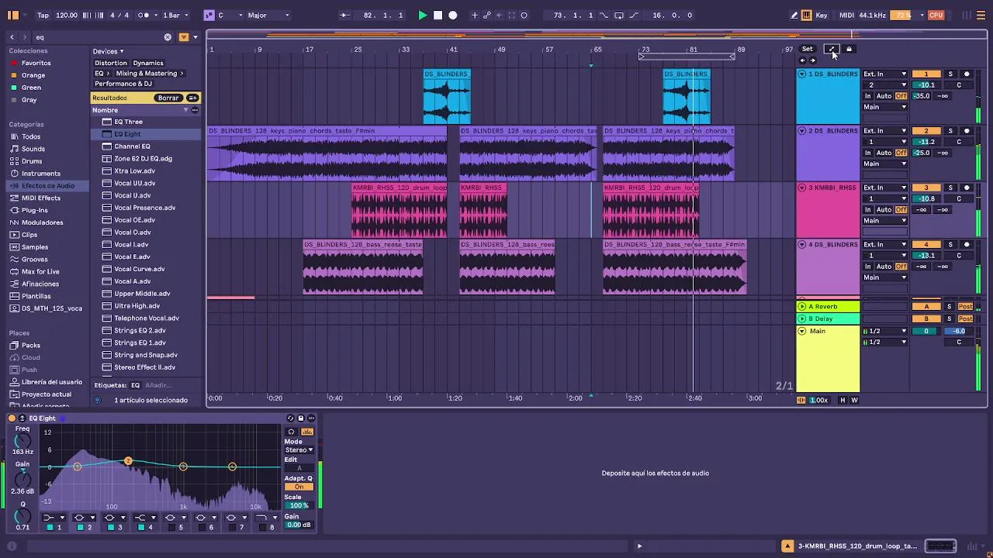Click the browser search field containing eq
This screenshot has height=558, width=993.
pos(97,36)
